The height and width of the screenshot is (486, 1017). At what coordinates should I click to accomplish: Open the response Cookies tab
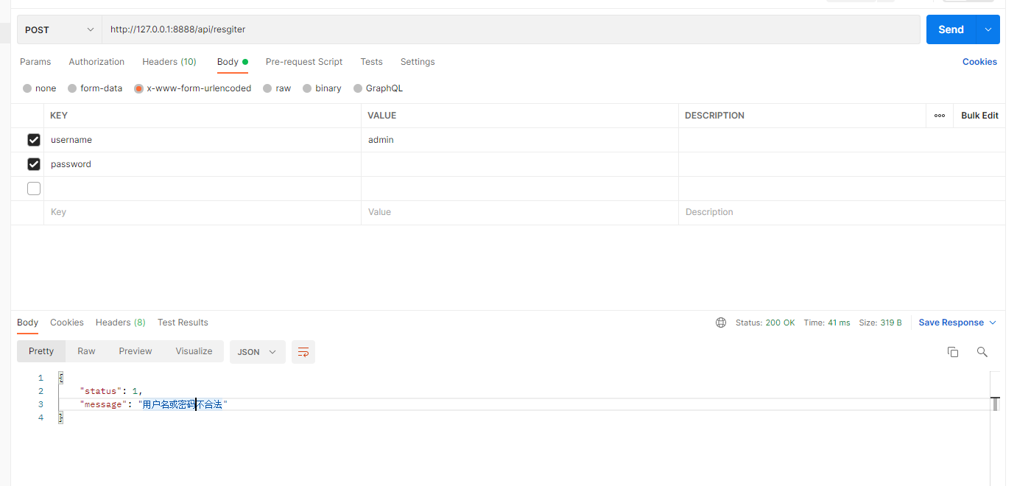click(x=67, y=323)
